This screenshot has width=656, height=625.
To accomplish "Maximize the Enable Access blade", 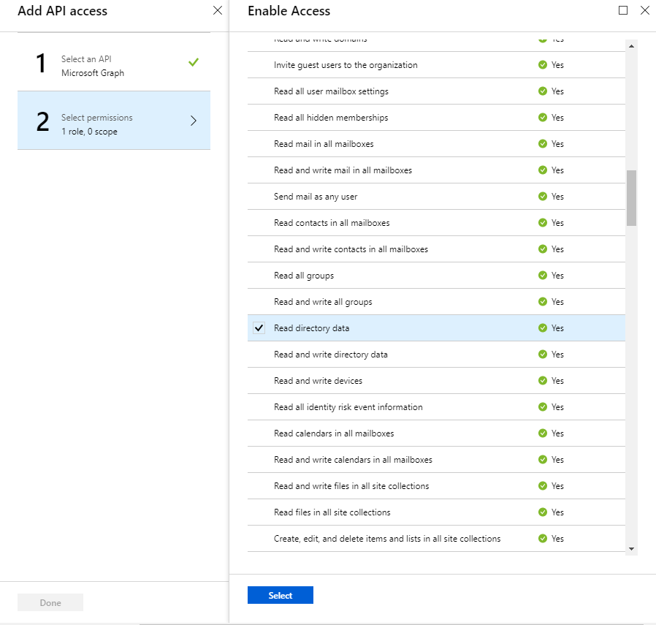I will pos(623,10).
